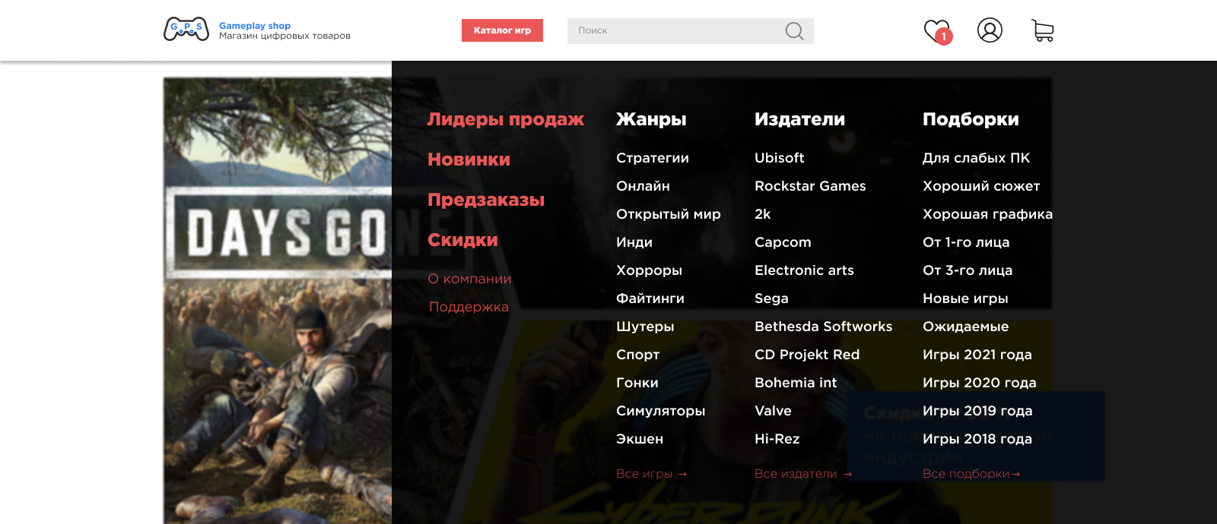Click the Gameplay shop gamepad logo

point(186,29)
